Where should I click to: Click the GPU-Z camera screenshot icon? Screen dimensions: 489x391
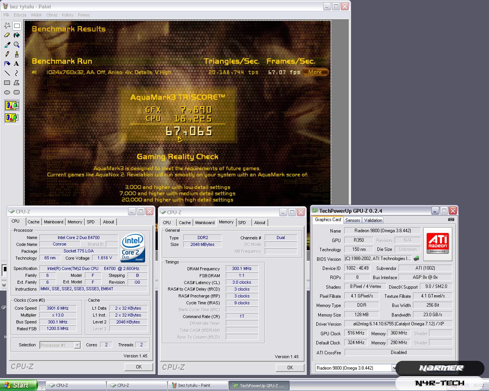451,220
